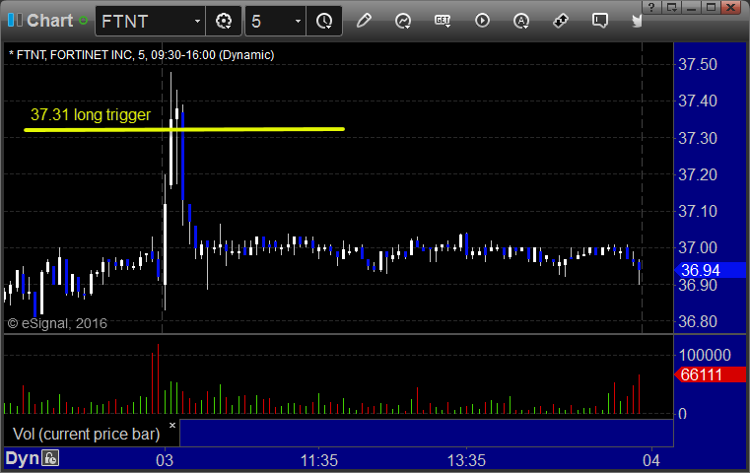750x473 pixels.
Task: Click the 37.20 price axis label
Action: (698, 174)
